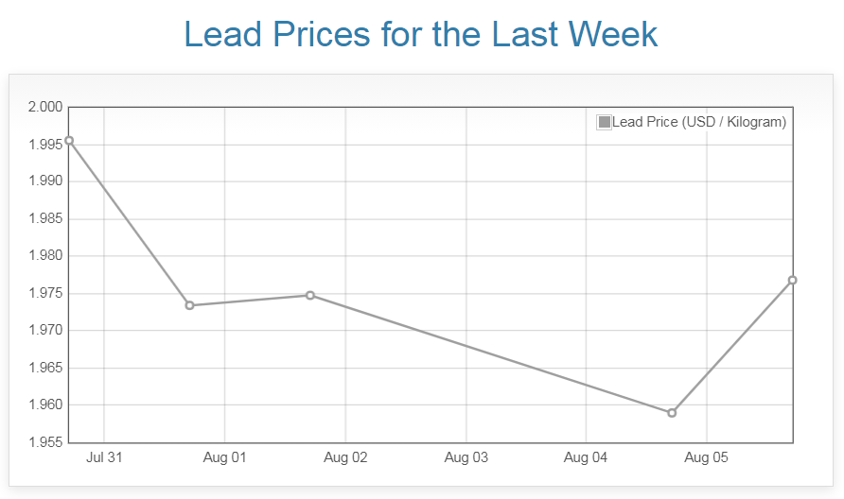Image resolution: width=844 pixels, height=499 pixels.
Task: Click the data point just before Aug 02
Action: (309, 296)
